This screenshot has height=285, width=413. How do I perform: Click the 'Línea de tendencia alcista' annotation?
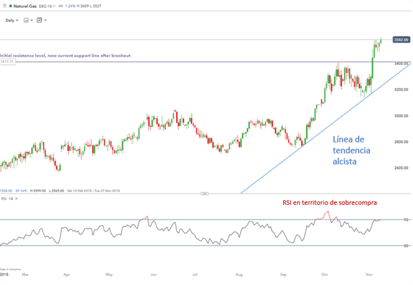(x=352, y=150)
